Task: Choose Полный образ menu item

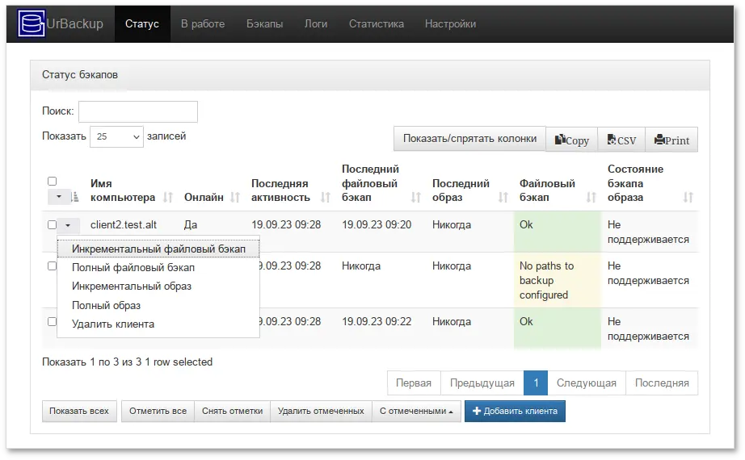Action: click(x=158, y=305)
